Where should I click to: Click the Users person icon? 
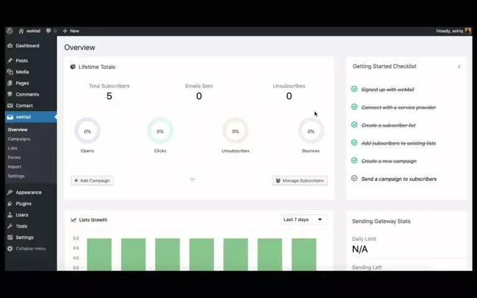[10, 215]
